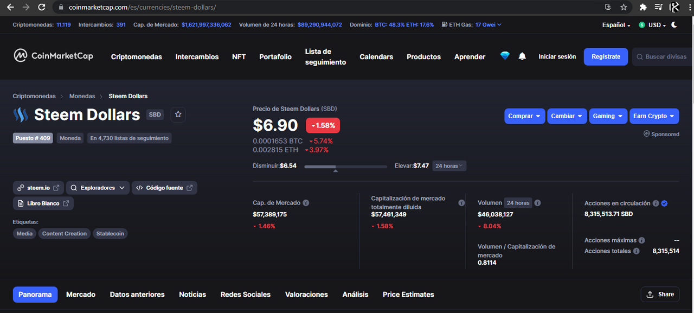Expand the Exploradores dropdown

(98, 188)
